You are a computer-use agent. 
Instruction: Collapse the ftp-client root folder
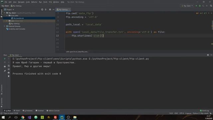5,13
